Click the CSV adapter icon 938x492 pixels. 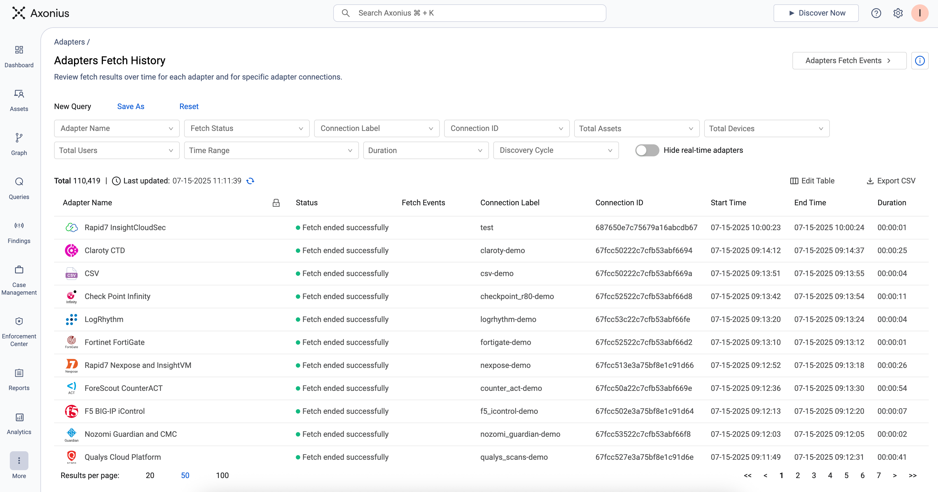point(71,274)
